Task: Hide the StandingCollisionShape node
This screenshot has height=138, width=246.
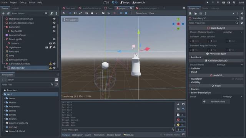Action: pyautogui.click(x=54, y=19)
